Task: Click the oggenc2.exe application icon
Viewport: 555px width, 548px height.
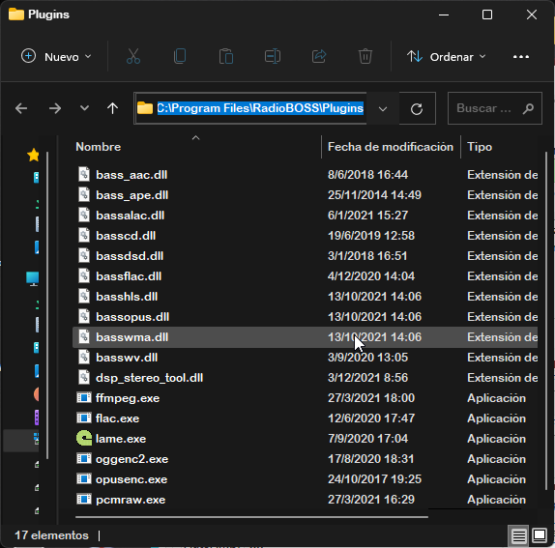Action: click(84, 459)
